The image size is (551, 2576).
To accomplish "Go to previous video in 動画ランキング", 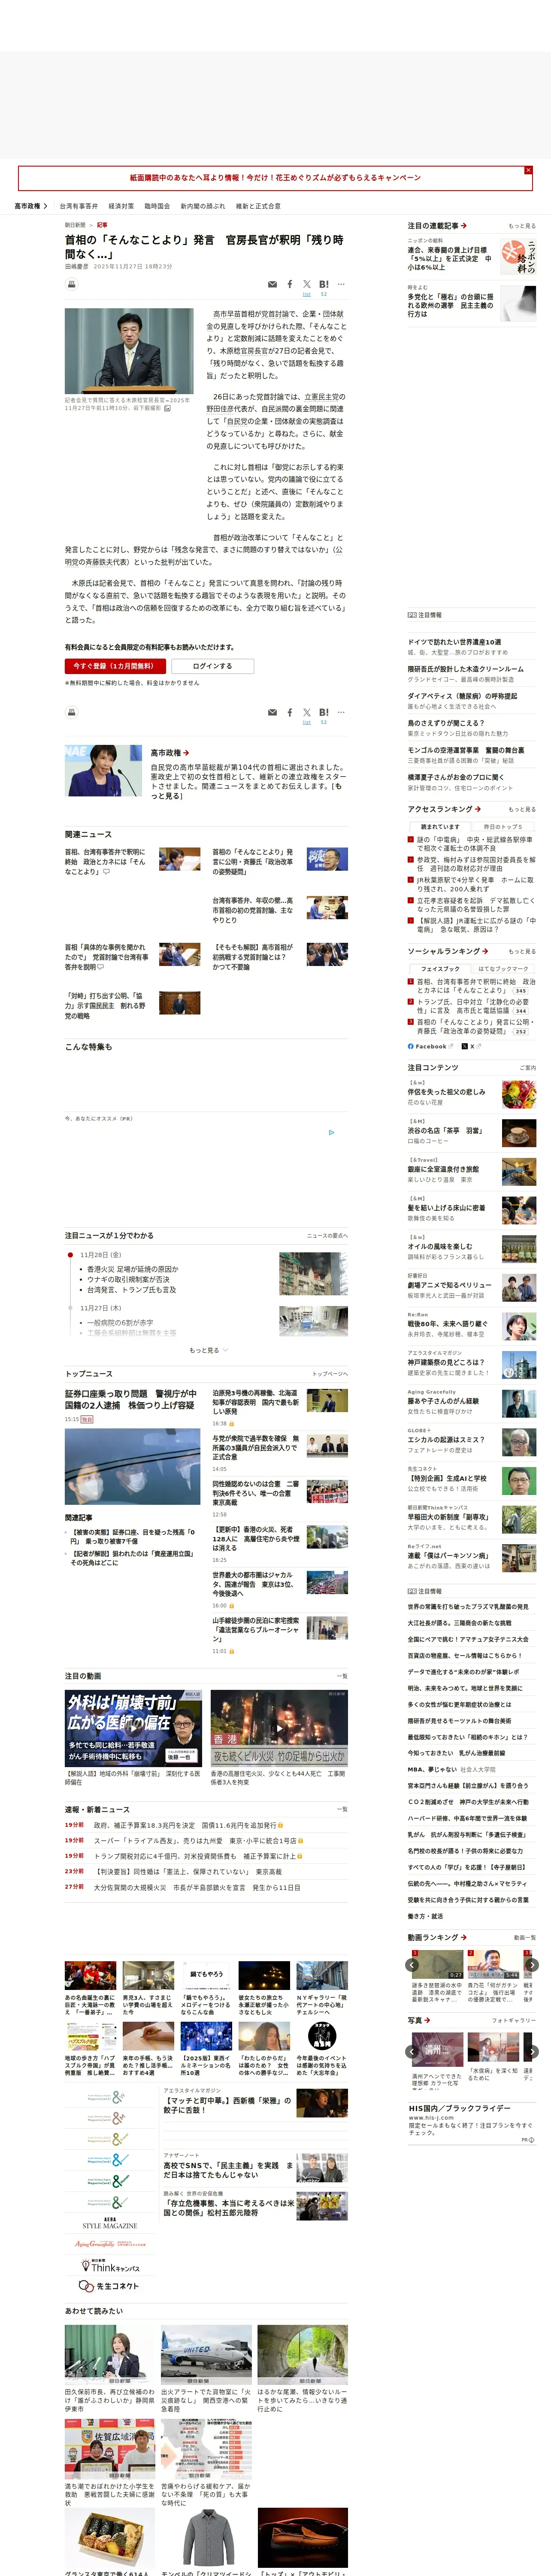I will pos(412,1964).
